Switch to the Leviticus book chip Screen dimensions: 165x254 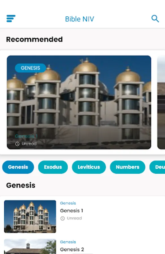coord(89,167)
